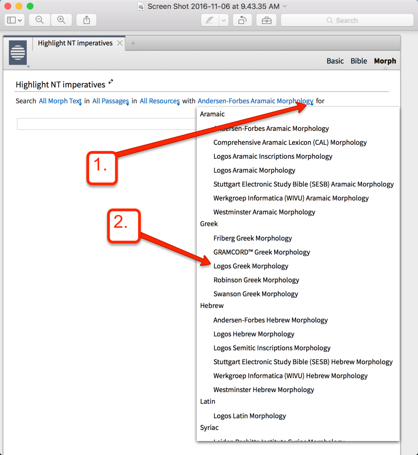Show the Markup Toolbar via toolbox icon
The height and width of the screenshot is (455, 418).
pyautogui.click(x=266, y=20)
